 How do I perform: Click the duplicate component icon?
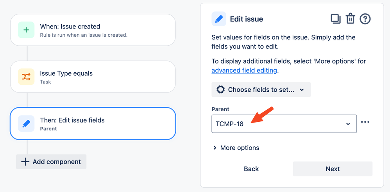point(336,19)
